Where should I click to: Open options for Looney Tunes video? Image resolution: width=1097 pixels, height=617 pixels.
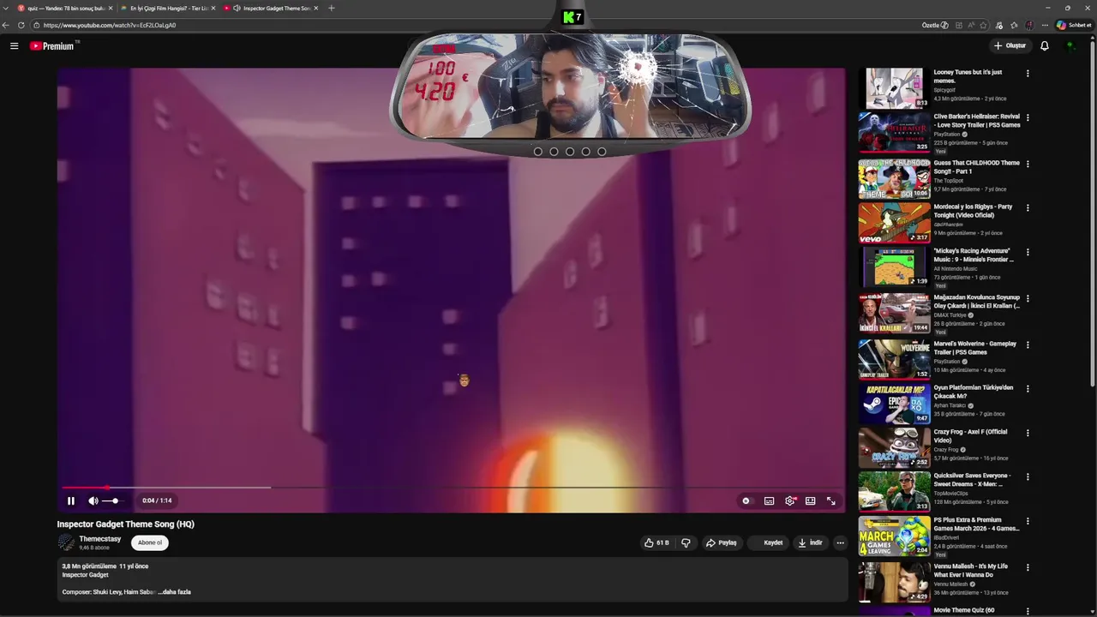(x=1028, y=74)
